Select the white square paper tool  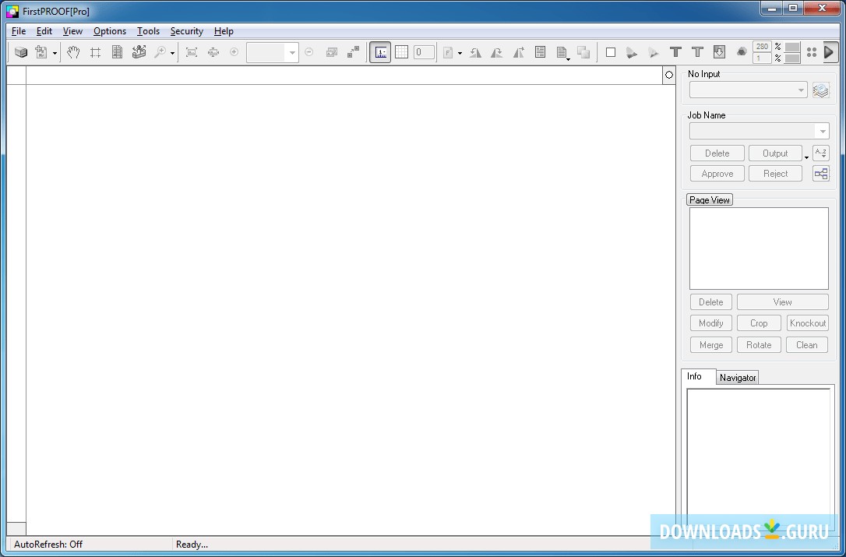[611, 52]
